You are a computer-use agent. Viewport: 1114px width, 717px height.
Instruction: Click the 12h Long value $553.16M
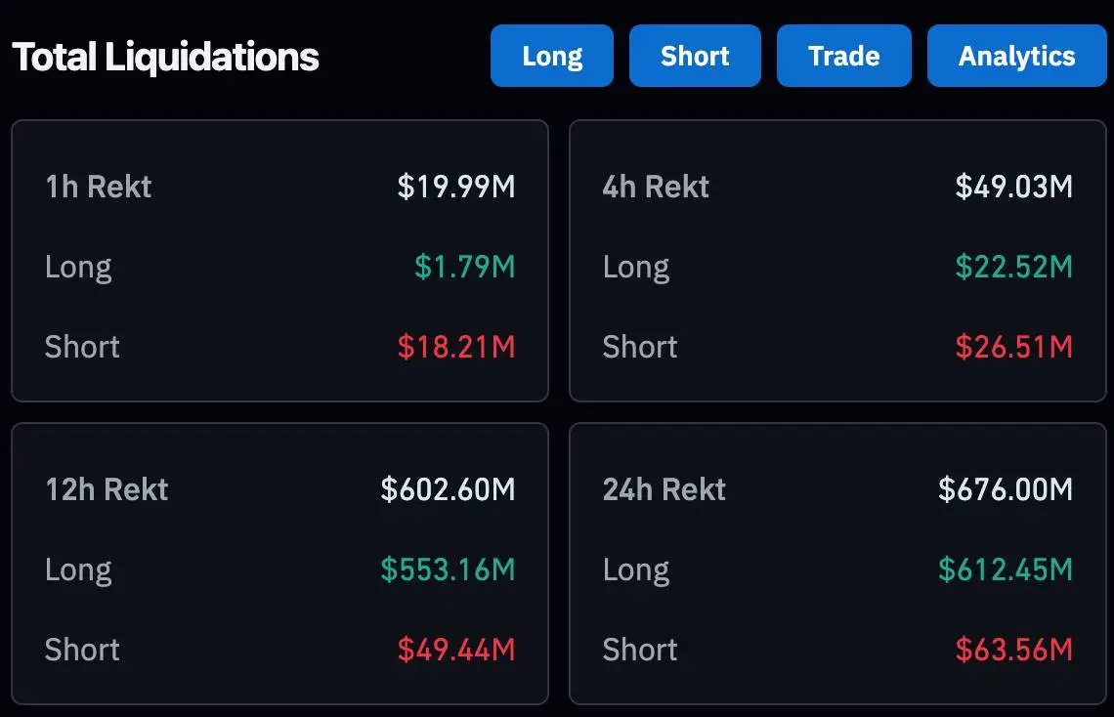coord(448,569)
